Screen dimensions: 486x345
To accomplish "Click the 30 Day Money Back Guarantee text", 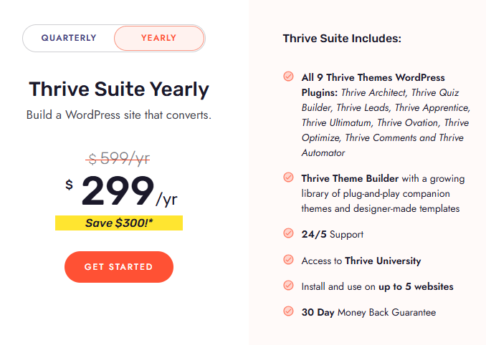I will (368, 312).
